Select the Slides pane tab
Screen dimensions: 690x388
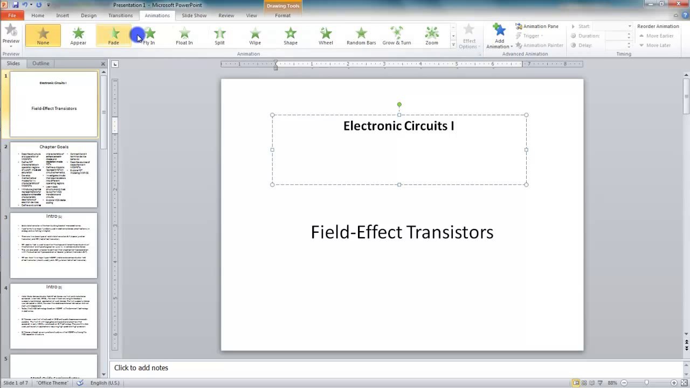click(13, 64)
